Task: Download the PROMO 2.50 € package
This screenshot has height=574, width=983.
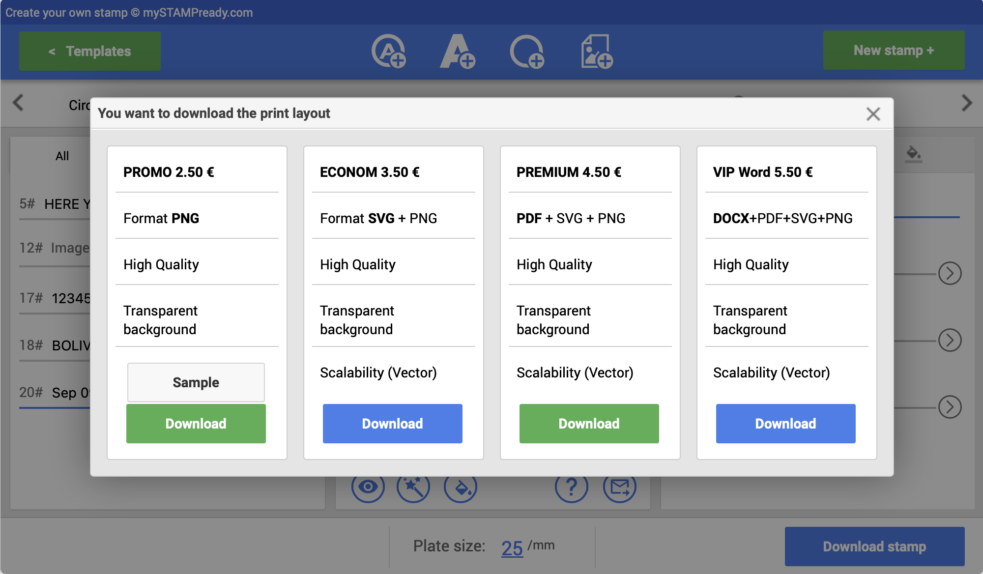Action: tap(196, 424)
